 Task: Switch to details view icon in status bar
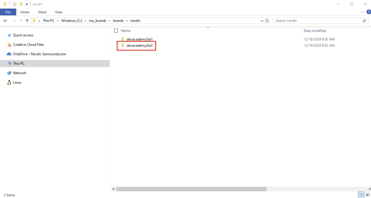[361, 195]
